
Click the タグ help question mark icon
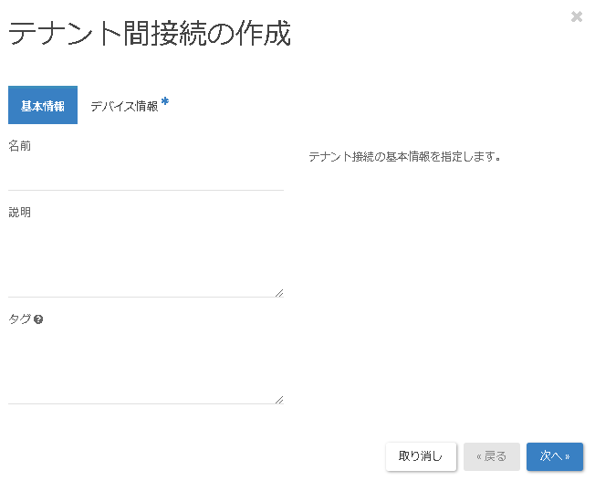(x=38, y=319)
